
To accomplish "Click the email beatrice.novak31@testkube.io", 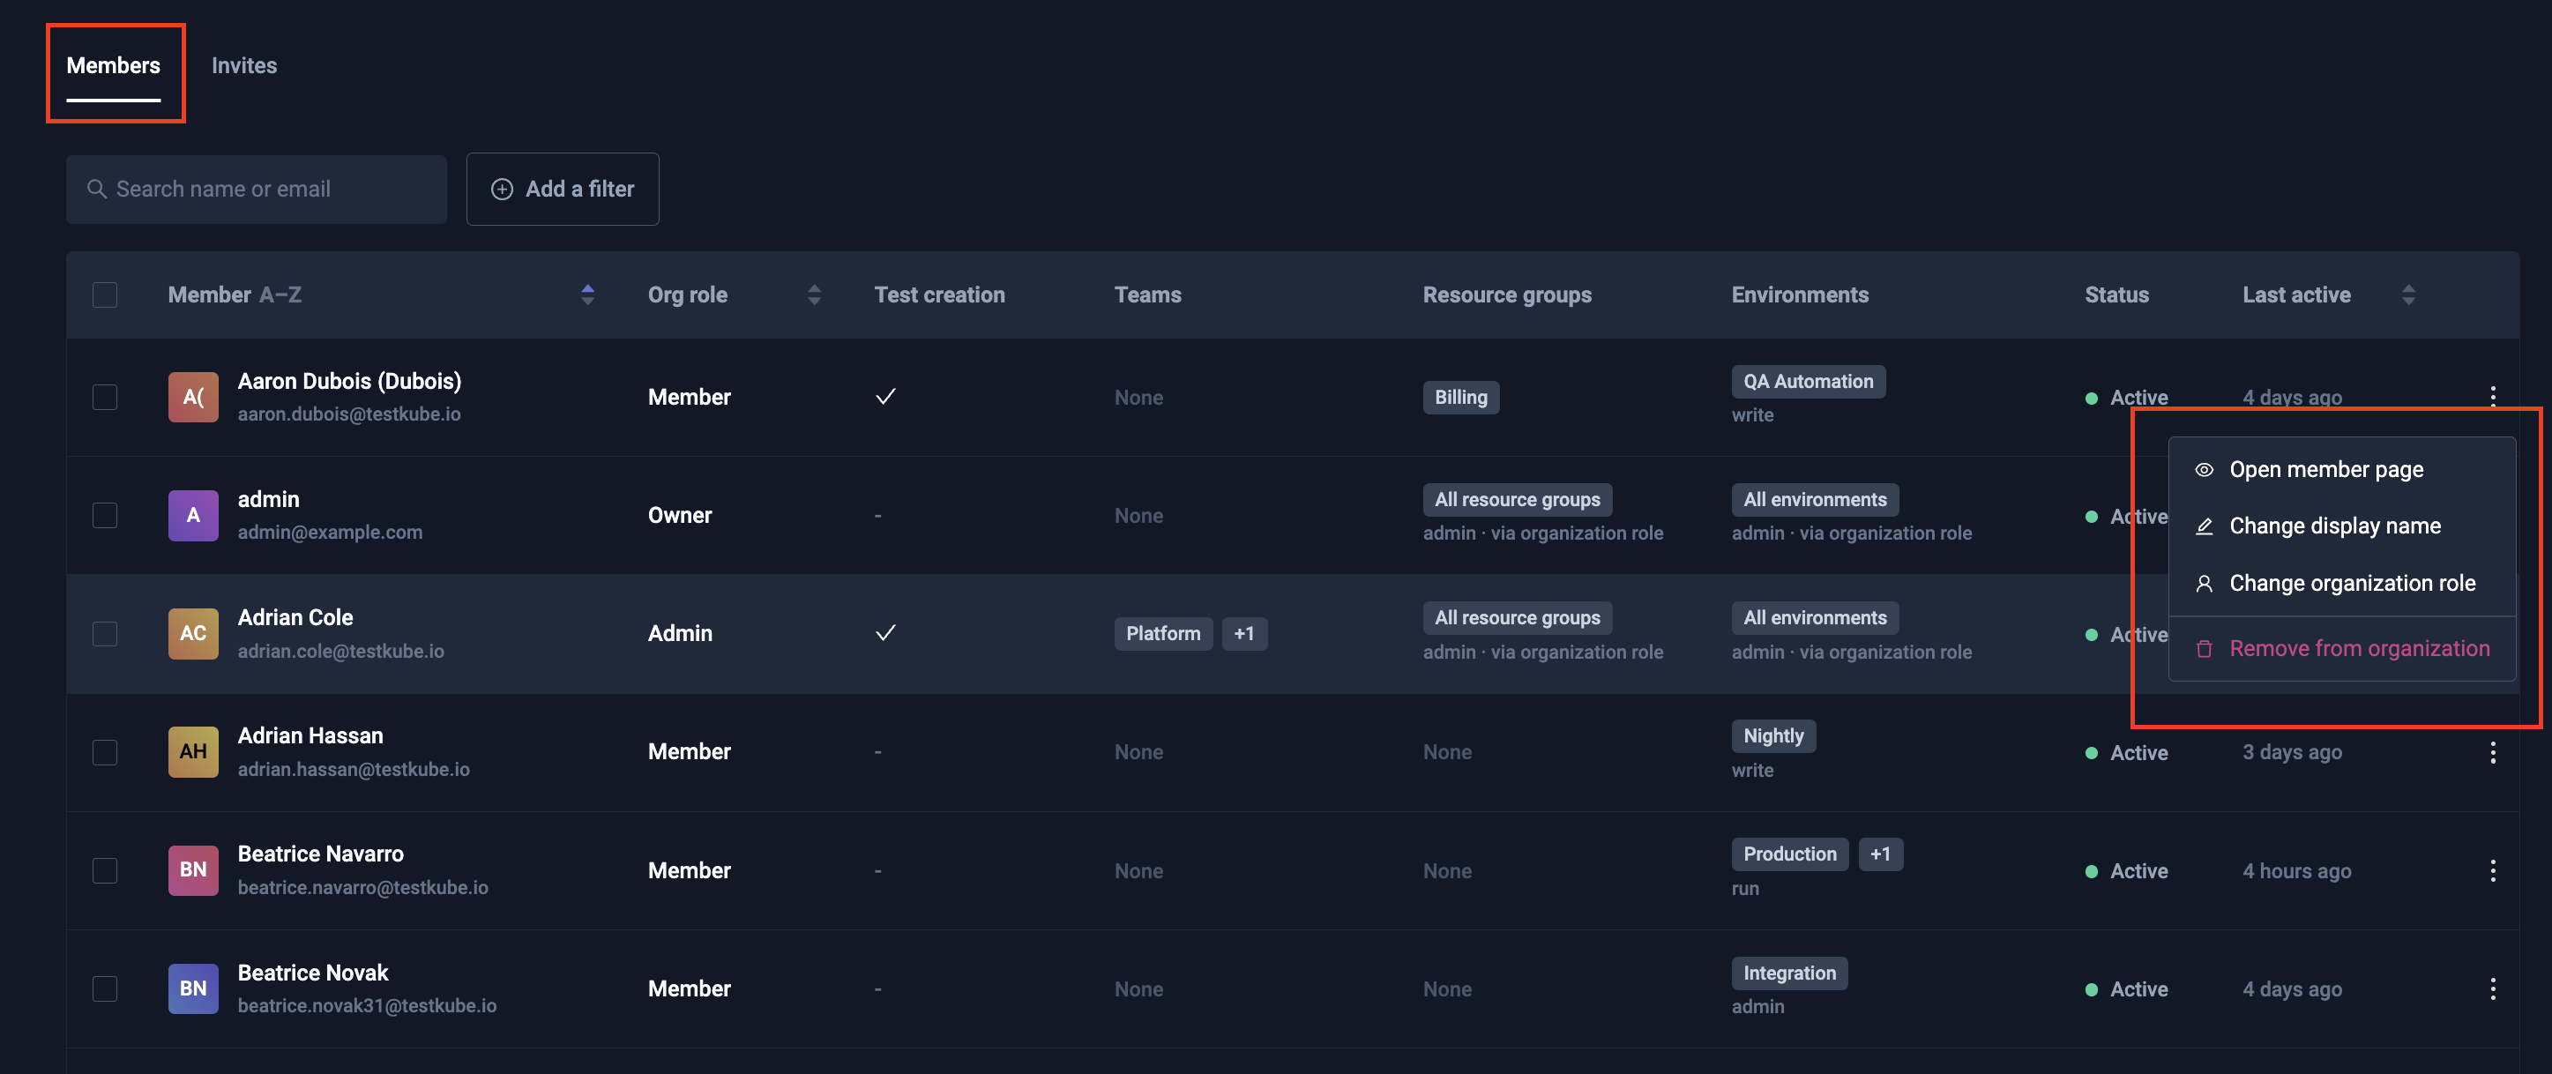I will tap(368, 1005).
